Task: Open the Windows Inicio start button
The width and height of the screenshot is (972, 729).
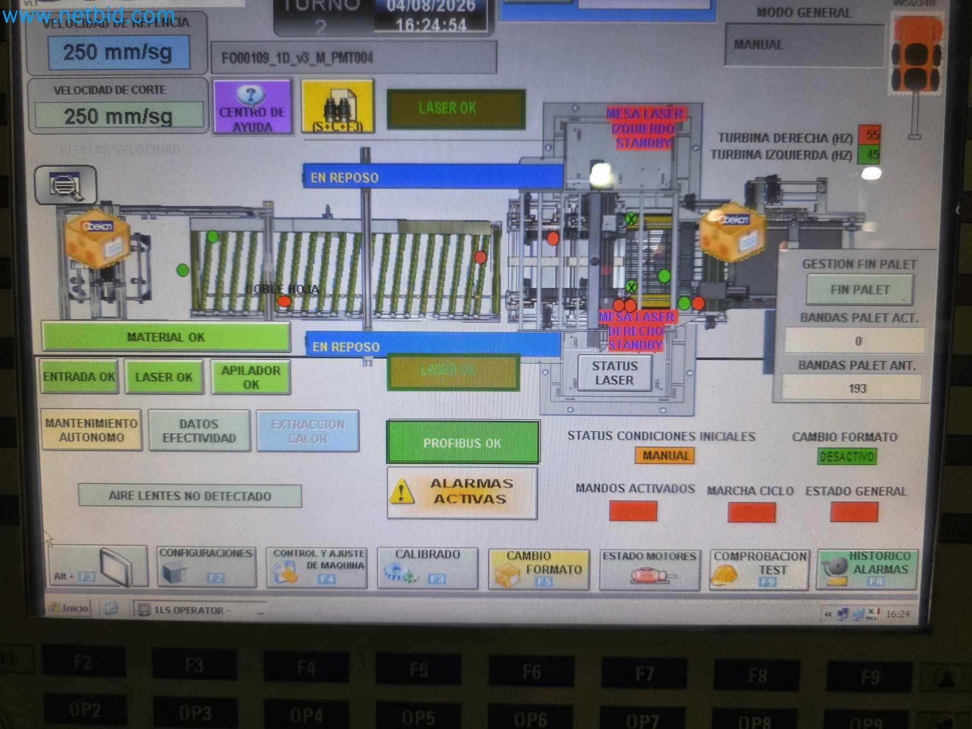Action: (69, 608)
